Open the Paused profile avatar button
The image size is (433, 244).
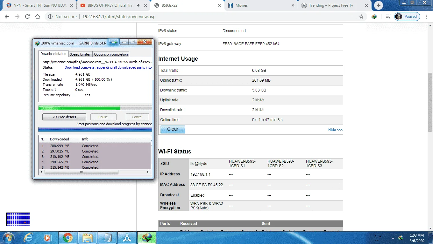[407, 17]
